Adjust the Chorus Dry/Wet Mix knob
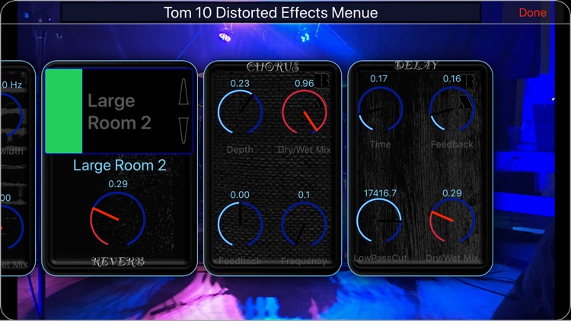The image size is (571, 321). [x=305, y=112]
